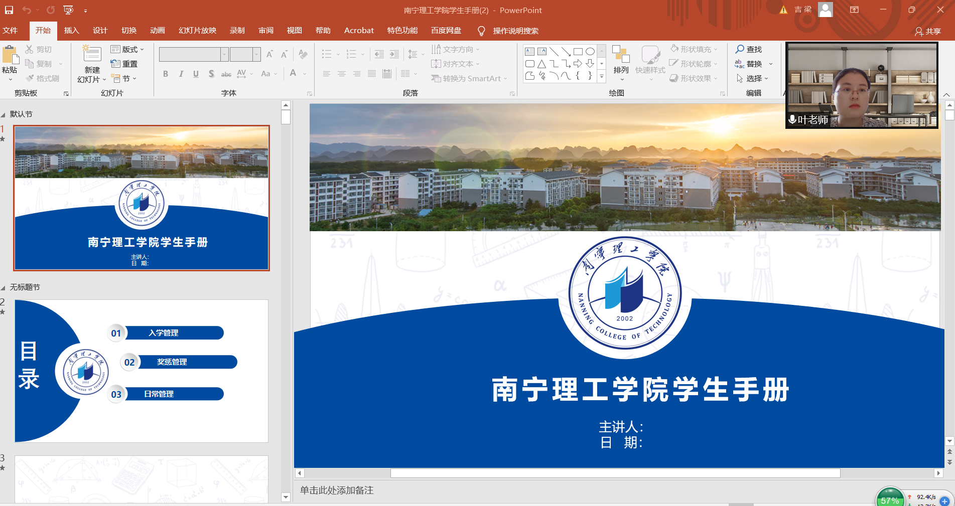
Task: Toggle Underline text formatting
Action: click(x=196, y=74)
